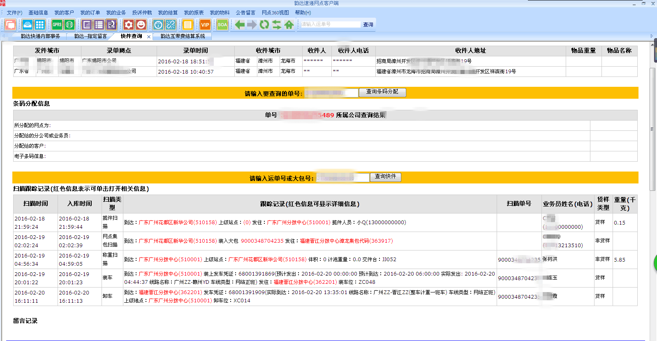
Task: Open the 我的报表 menu
Action: click(194, 13)
